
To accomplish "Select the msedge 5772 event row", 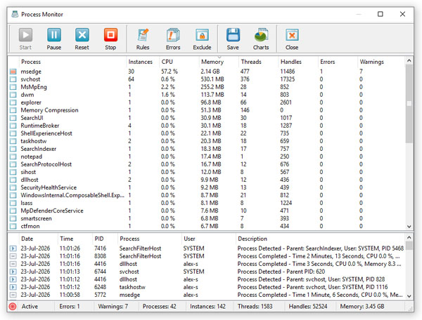I will 207,295.
